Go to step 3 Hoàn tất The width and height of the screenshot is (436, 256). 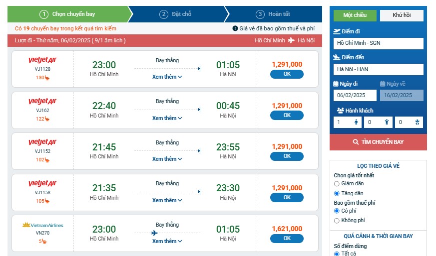[x=273, y=14]
